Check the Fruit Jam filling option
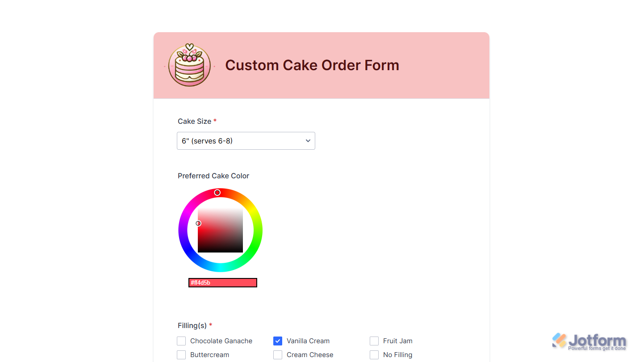 [374, 341]
